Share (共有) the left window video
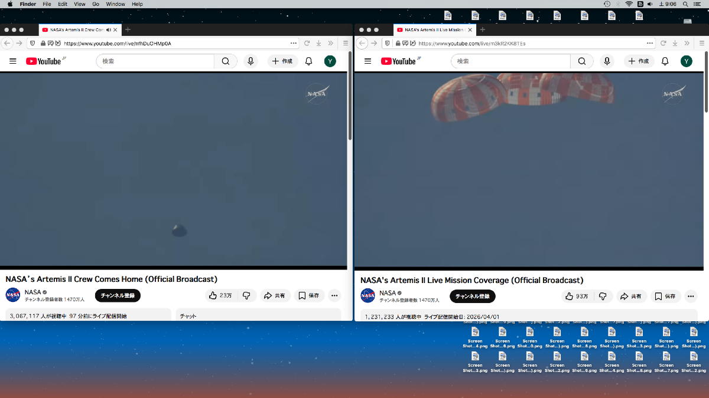 [x=275, y=295]
